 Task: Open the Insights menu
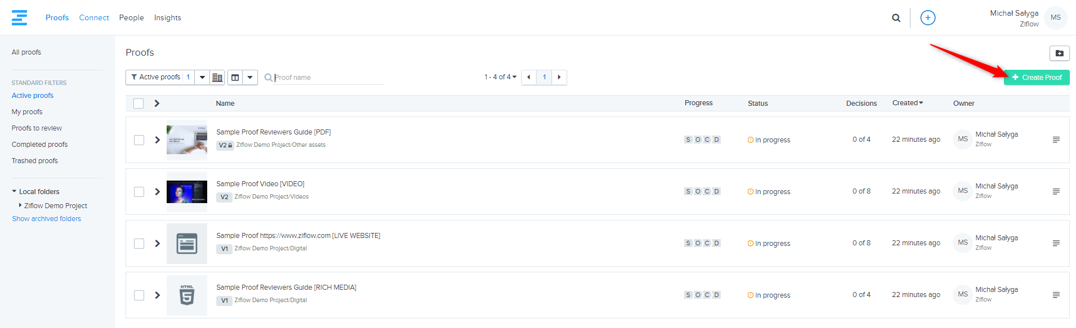[x=167, y=18]
